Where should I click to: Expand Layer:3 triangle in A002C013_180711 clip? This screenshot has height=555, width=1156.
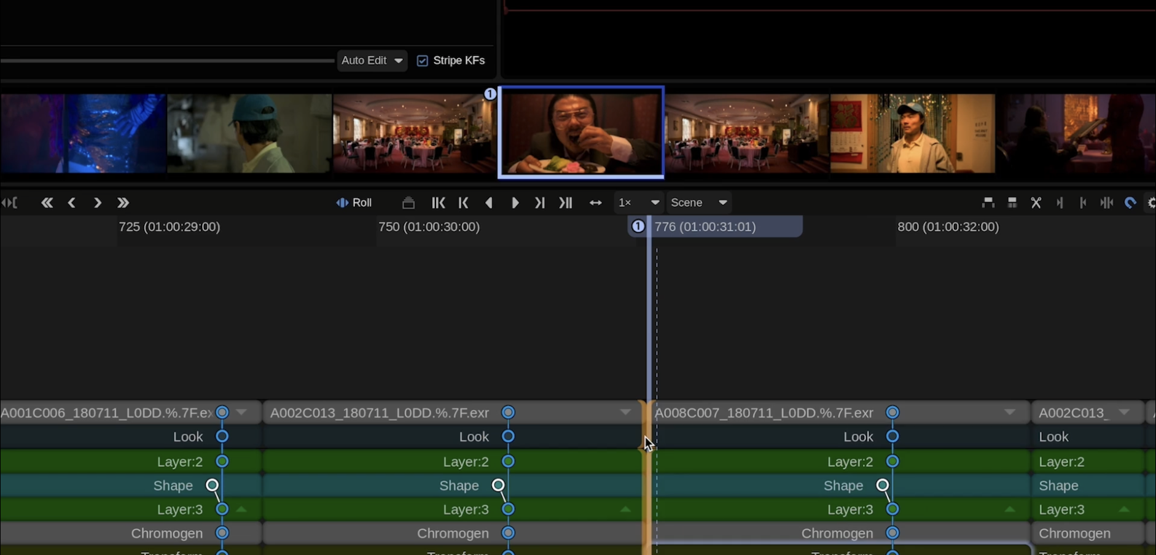point(625,510)
